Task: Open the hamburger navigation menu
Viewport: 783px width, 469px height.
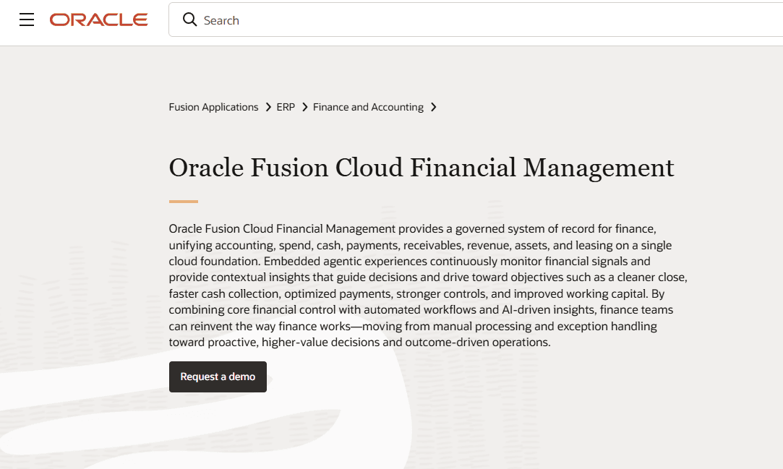Action: pyautogui.click(x=27, y=20)
